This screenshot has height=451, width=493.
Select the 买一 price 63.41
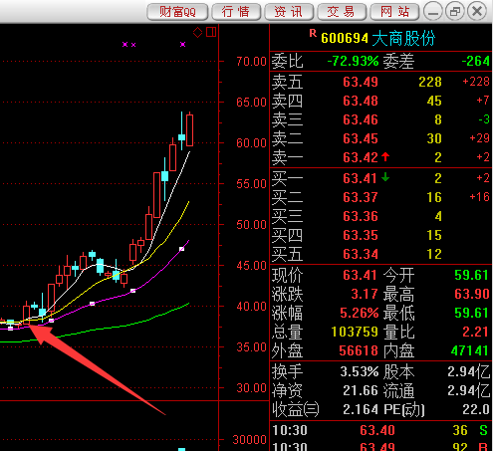pyautogui.click(x=360, y=178)
